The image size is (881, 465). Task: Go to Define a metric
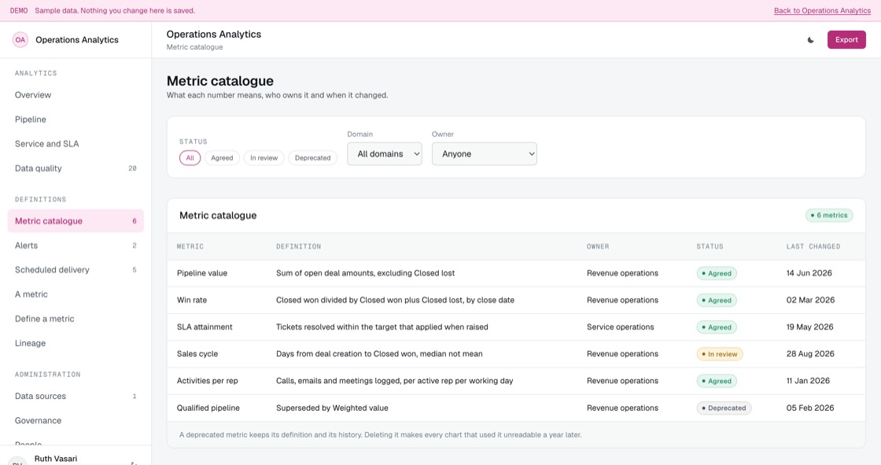[76, 319]
